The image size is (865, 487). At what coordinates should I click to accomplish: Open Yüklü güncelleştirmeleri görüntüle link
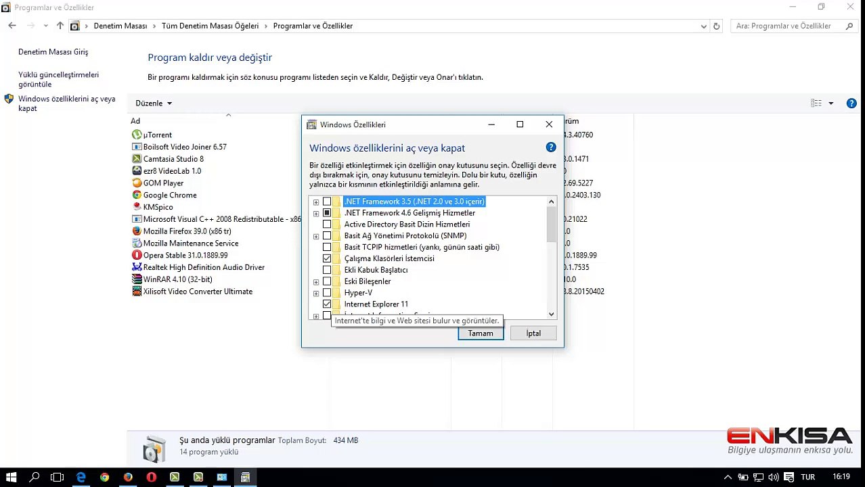point(58,80)
